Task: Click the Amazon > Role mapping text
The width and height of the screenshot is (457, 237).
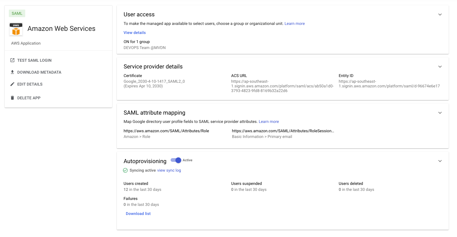Action: [137, 137]
